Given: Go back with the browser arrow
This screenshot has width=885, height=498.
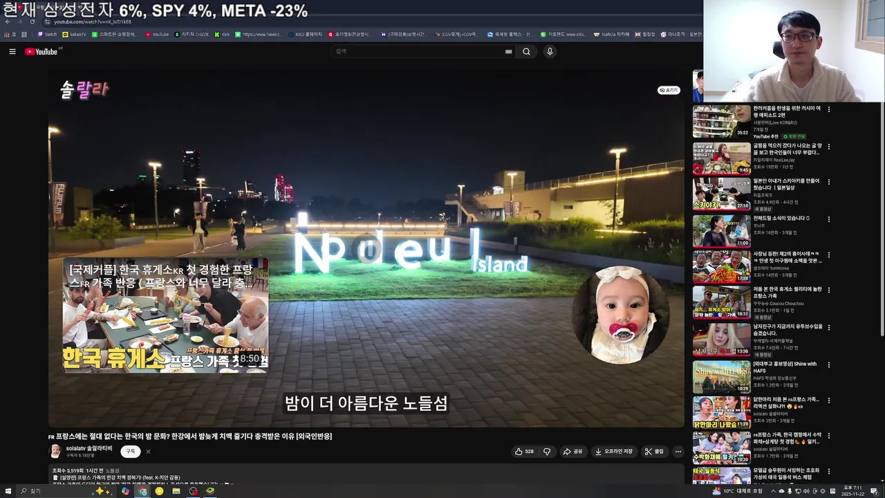Looking at the screenshot, I should 7,21.
